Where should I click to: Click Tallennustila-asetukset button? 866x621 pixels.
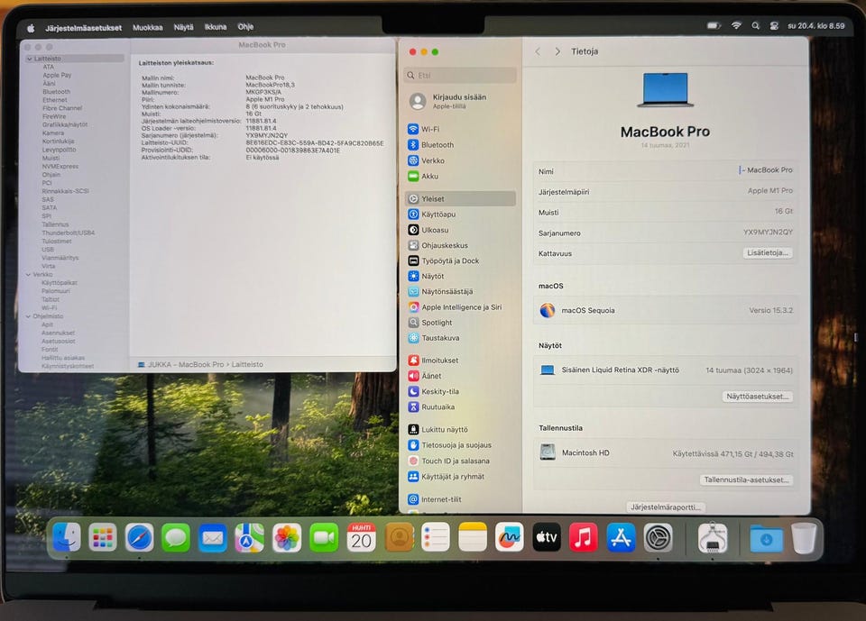click(x=746, y=479)
